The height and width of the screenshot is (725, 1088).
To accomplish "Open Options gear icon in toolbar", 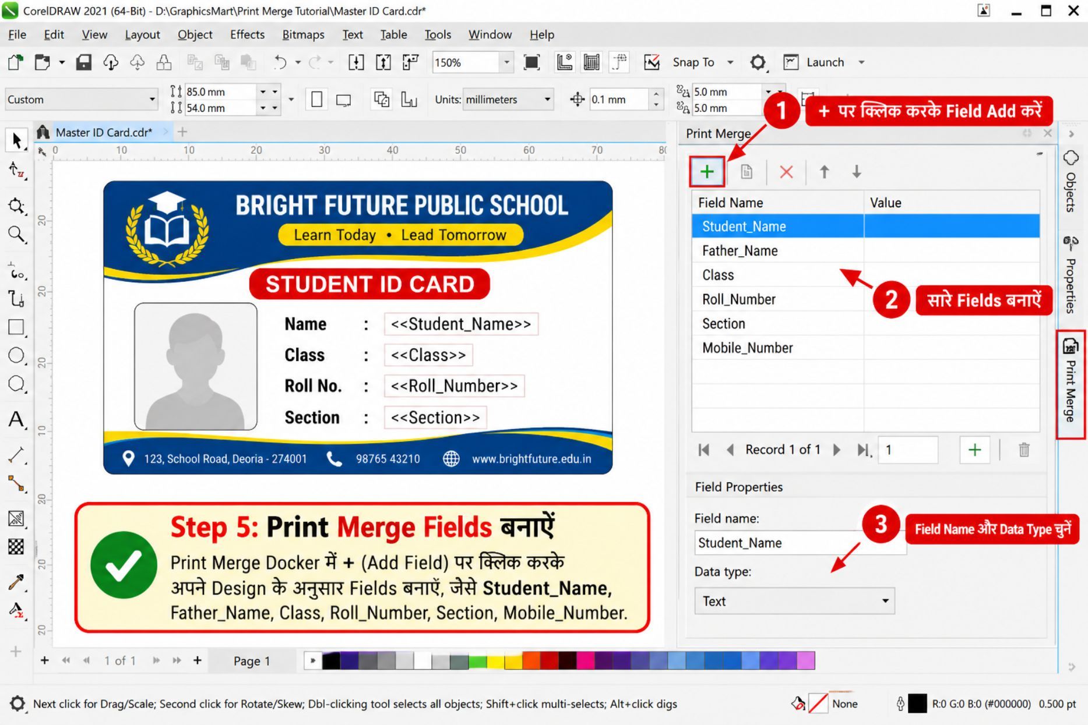I will [758, 62].
